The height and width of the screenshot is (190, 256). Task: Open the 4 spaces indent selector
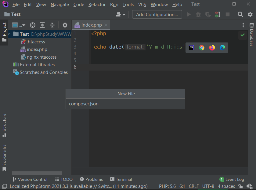click(226, 186)
